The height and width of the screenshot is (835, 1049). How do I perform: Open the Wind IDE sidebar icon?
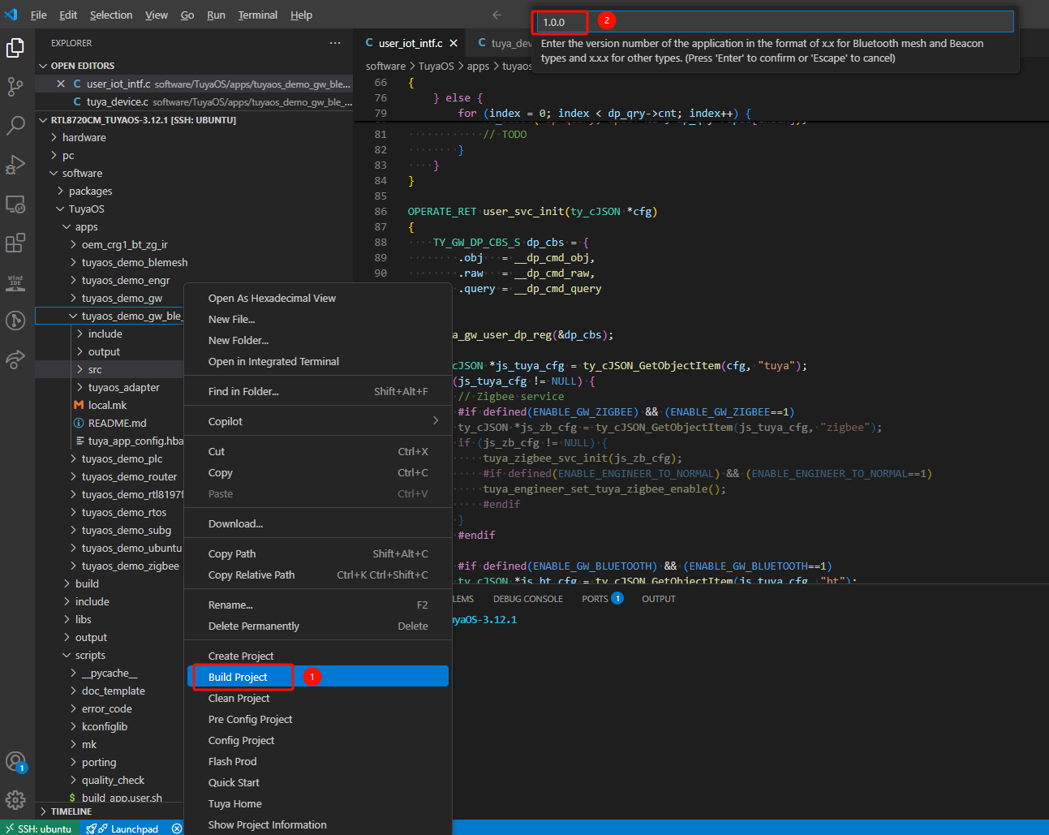pyautogui.click(x=15, y=282)
